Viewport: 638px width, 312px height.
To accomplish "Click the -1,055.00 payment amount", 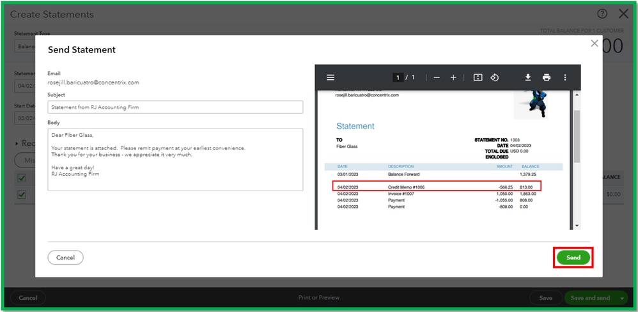I will click(x=504, y=200).
